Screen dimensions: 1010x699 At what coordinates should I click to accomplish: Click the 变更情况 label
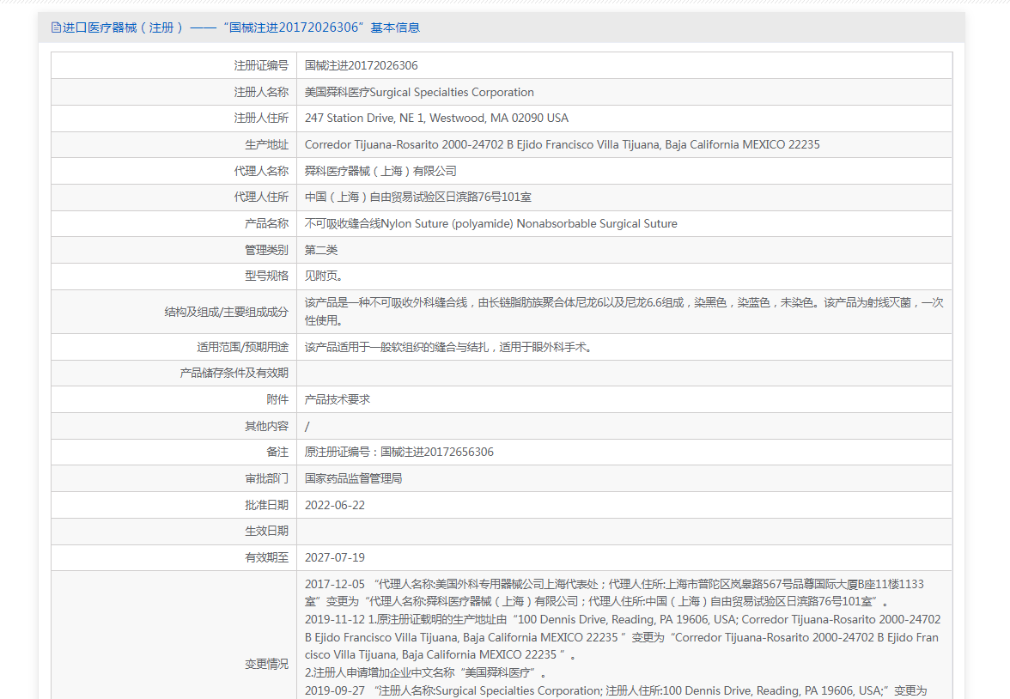[266, 664]
